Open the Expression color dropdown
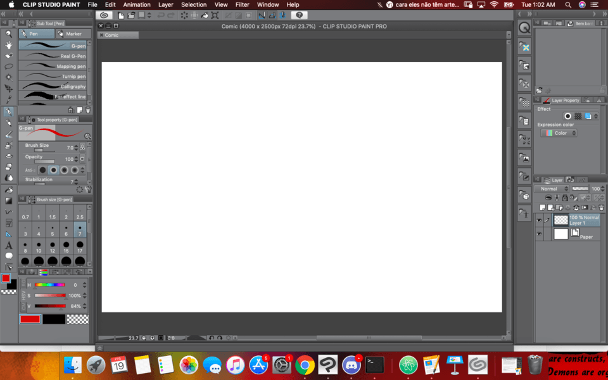 coord(559,133)
